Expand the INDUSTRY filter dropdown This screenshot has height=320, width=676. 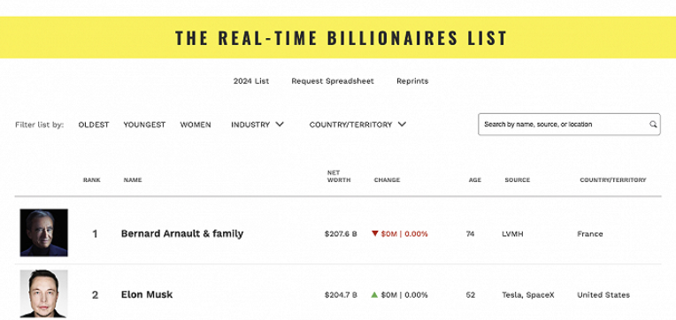click(257, 125)
